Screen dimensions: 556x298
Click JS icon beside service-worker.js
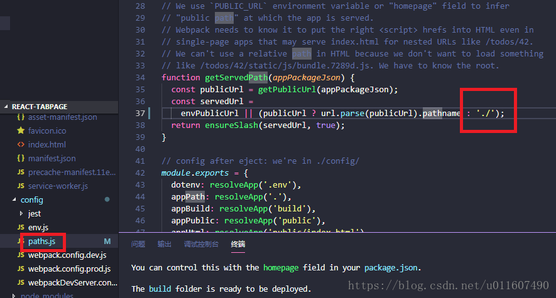pos(21,186)
